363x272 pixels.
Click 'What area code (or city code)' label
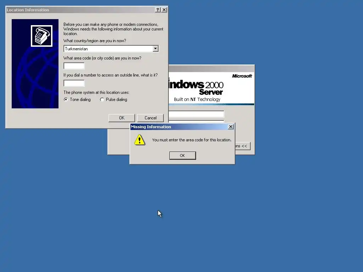pyautogui.click(x=102, y=58)
